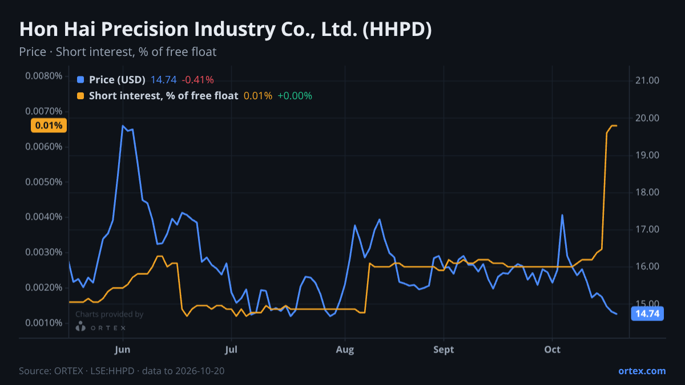Click the Jun x-axis label
This screenshot has width=685, height=385.
pos(123,348)
